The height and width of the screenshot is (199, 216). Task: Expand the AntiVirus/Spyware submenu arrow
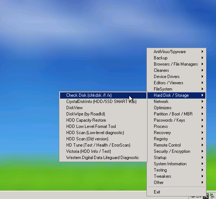tap(202, 52)
